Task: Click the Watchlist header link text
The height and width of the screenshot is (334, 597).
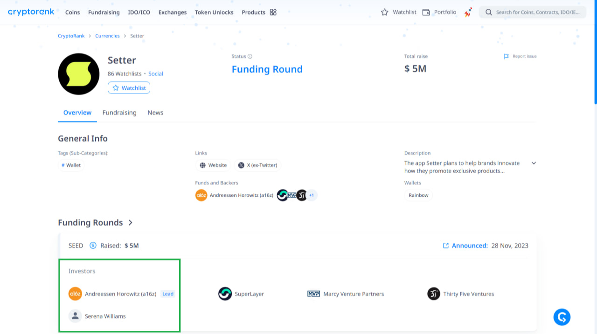Action: pos(404,12)
